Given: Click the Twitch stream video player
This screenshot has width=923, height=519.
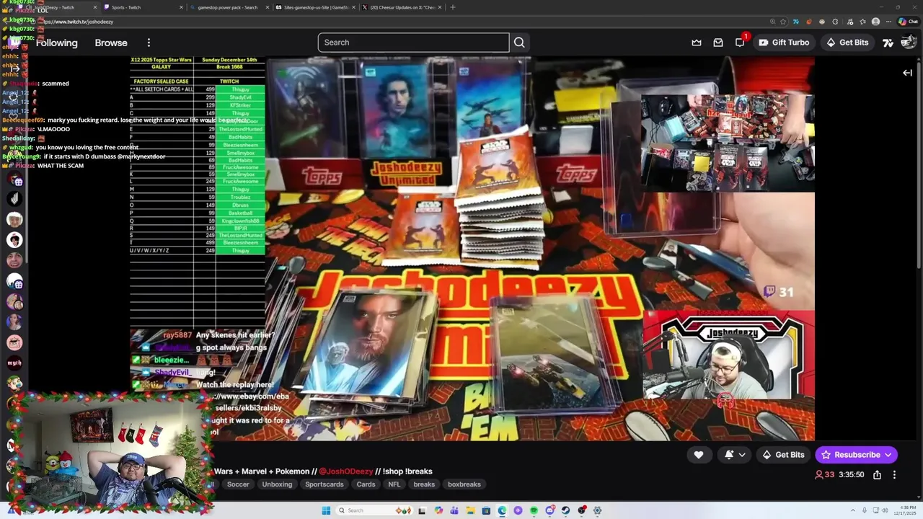Looking at the screenshot, I should (472, 249).
